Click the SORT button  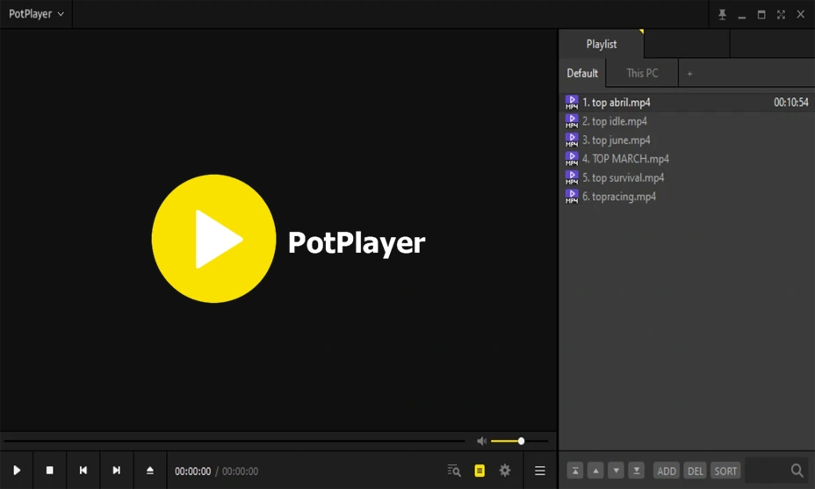click(725, 471)
